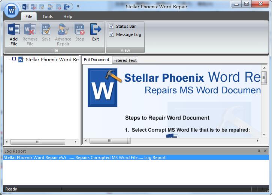272x195 pixels.
Task: Click Advance Repair in quick access toolbar
Action: [x=50, y=7]
